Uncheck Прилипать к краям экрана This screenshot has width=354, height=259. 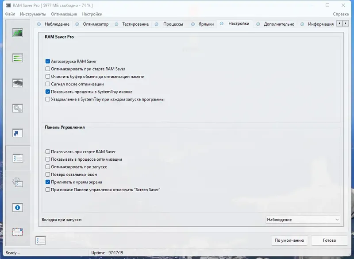pos(47,182)
